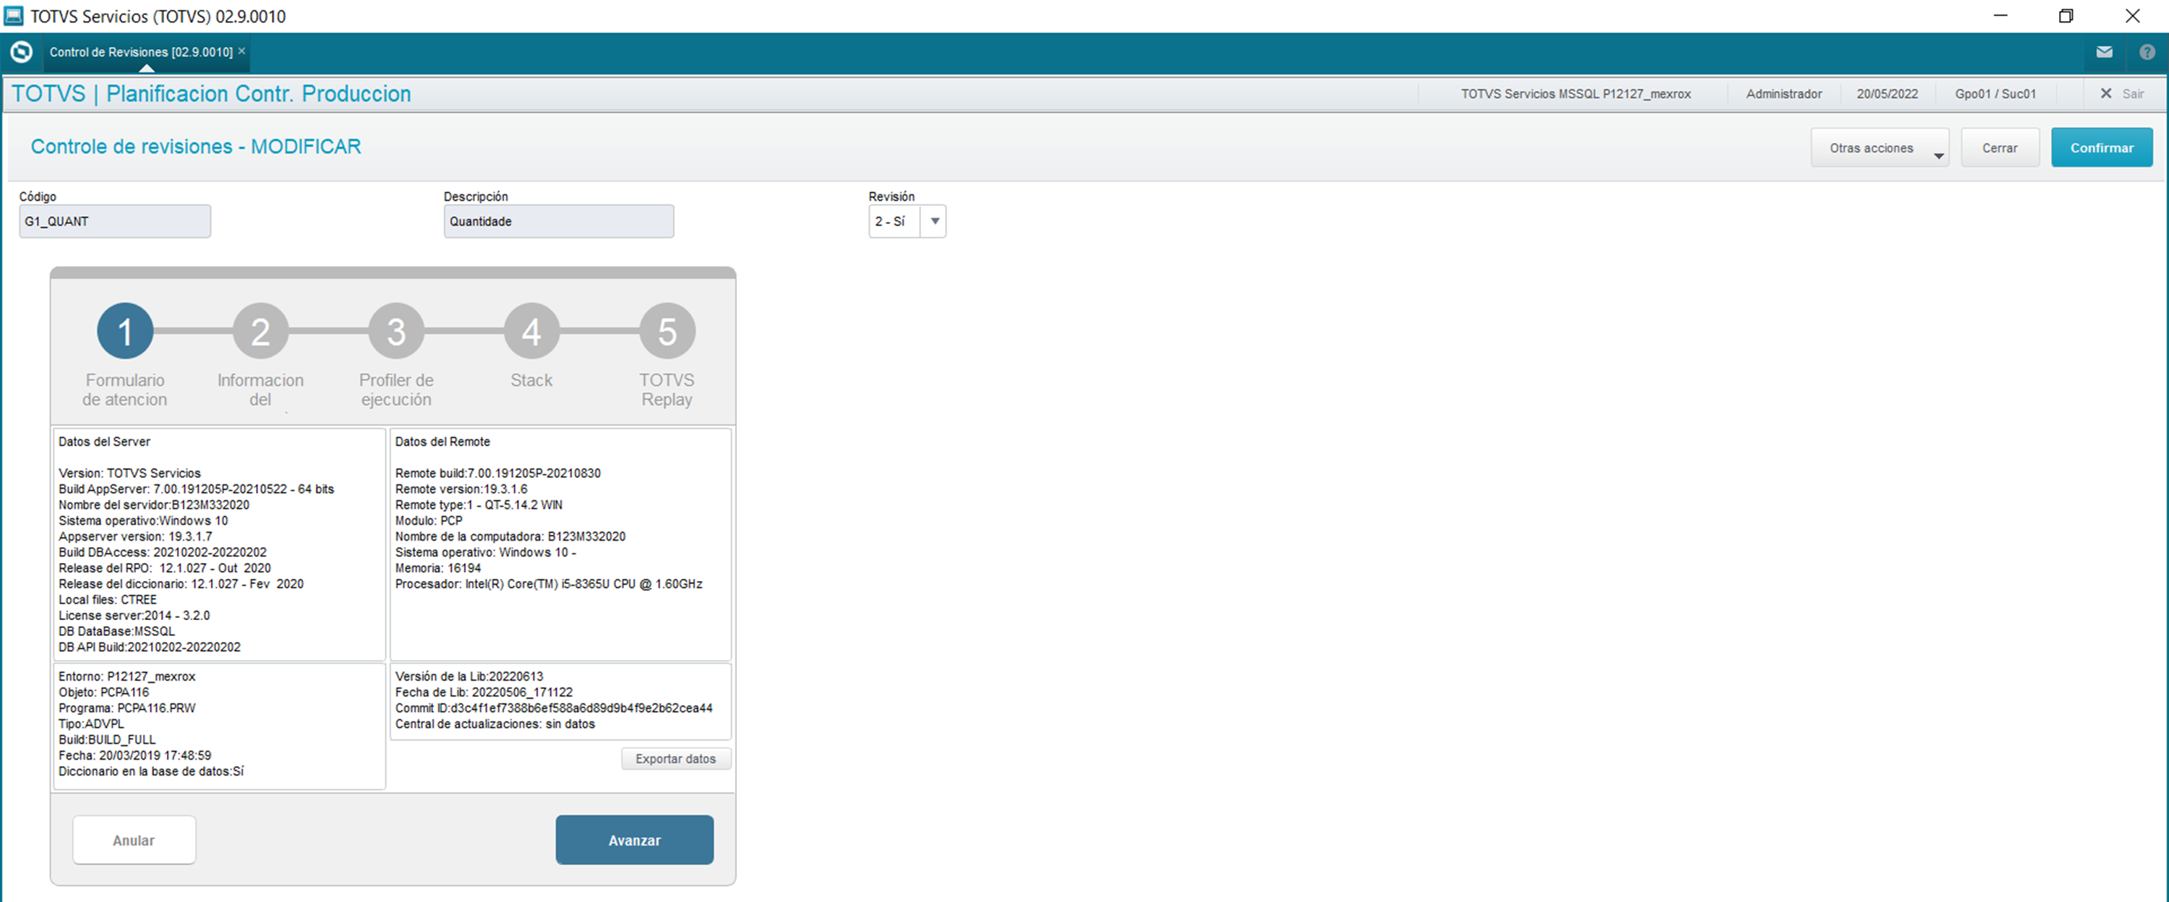
Task: Close the Control de Revisiones tab
Action: coord(241,51)
